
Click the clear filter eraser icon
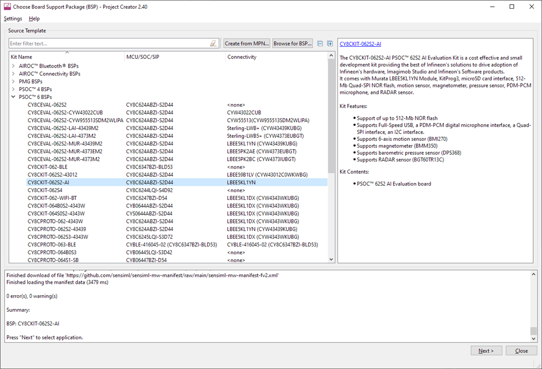point(214,44)
